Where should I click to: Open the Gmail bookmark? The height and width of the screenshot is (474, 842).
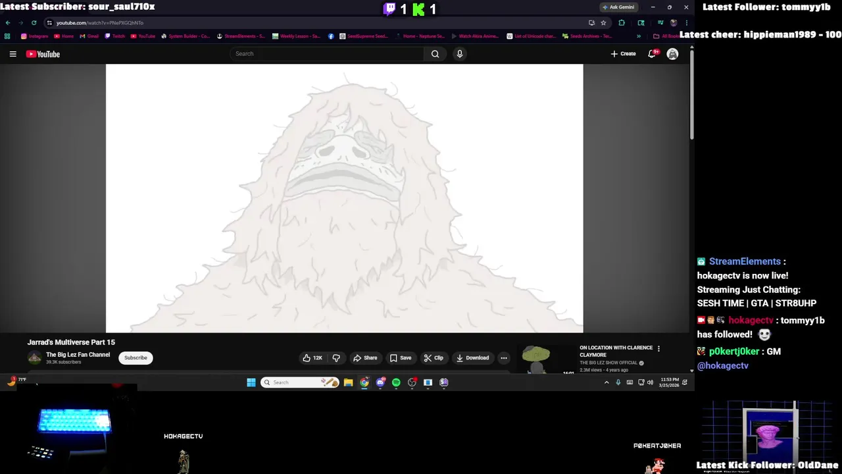(89, 36)
